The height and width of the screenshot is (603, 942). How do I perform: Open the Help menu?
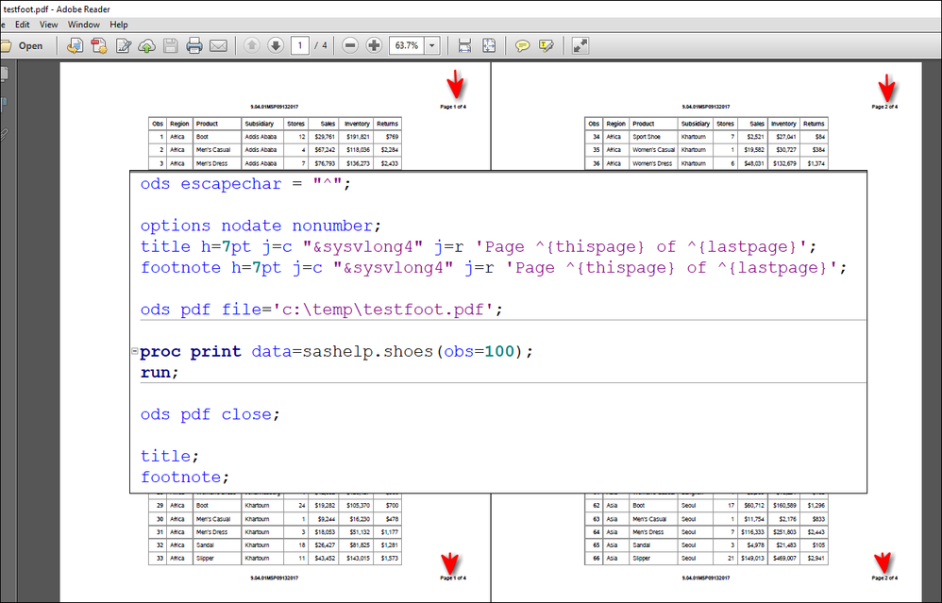[119, 25]
